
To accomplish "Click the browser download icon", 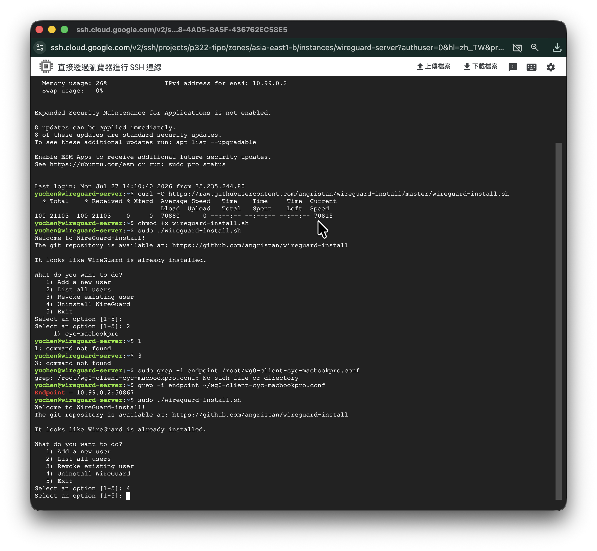I will [x=557, y=48].
